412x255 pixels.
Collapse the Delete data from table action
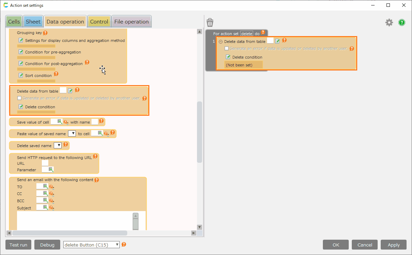(x=220, y=42)
